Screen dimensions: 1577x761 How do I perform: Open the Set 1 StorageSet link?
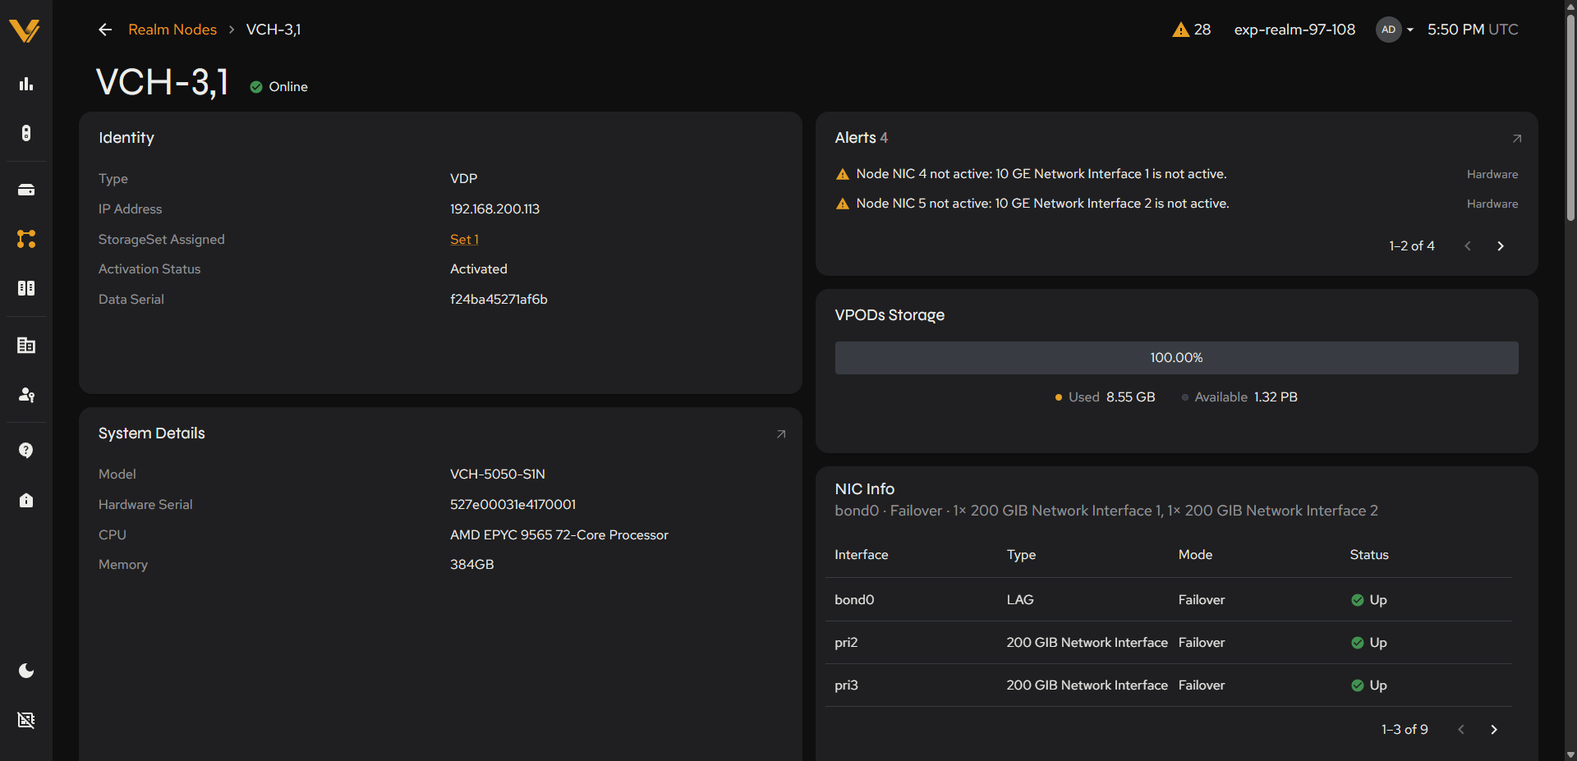coord(464,239)
